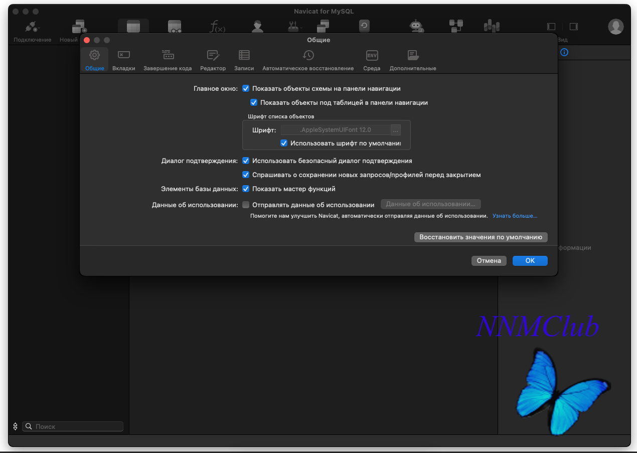
Task: Click the .AppleSystemUIFont 12.0 font field
Action: click(336, 130)
